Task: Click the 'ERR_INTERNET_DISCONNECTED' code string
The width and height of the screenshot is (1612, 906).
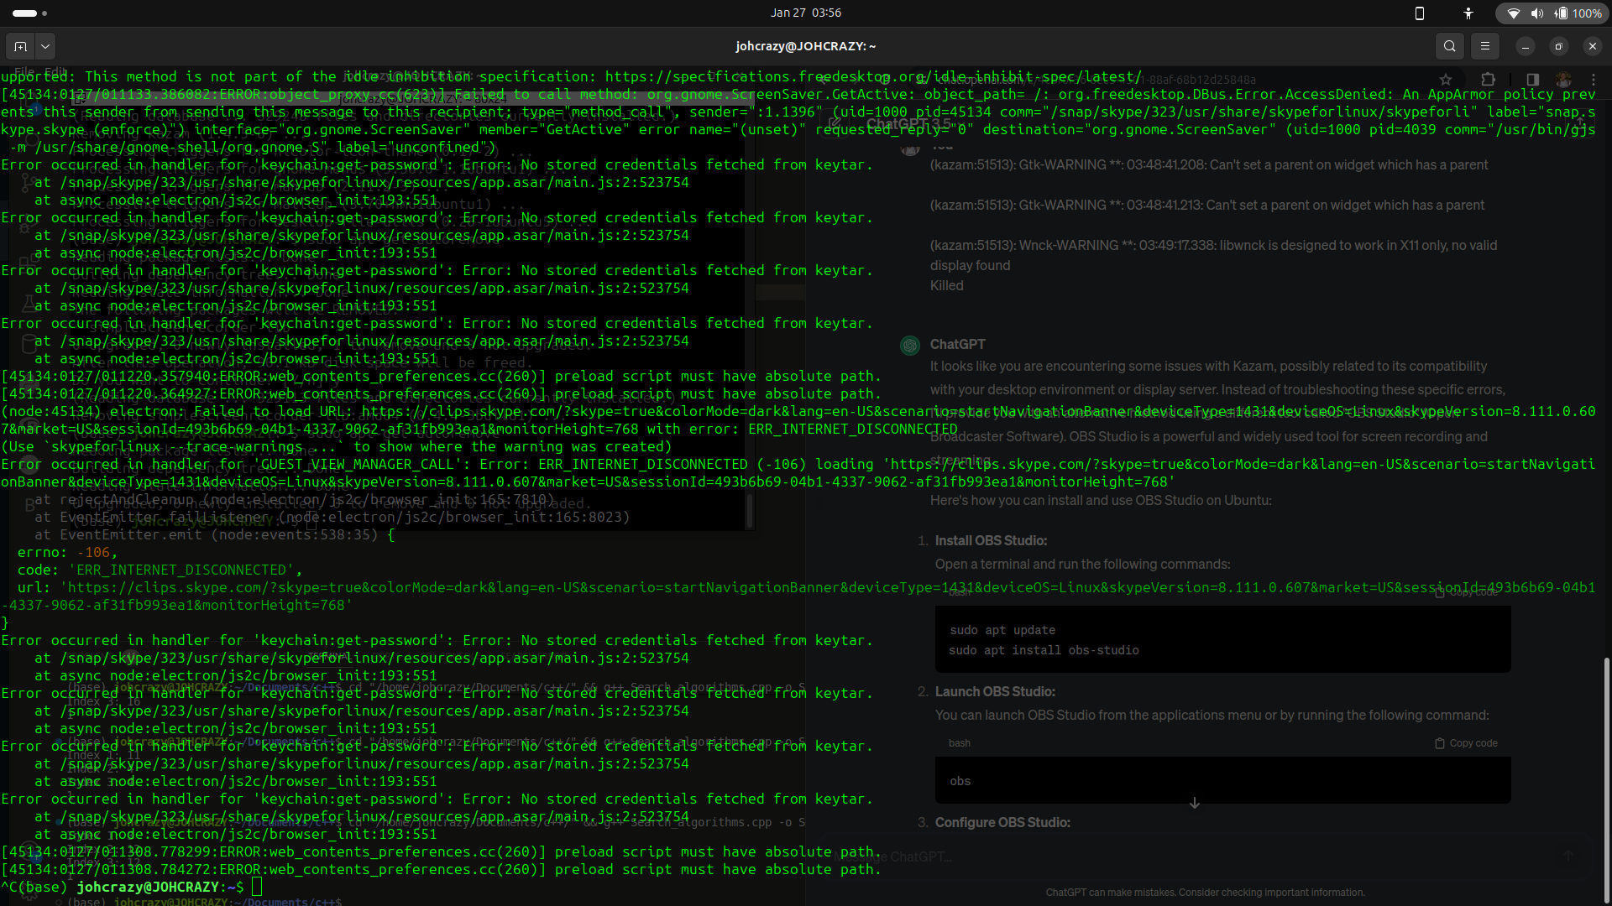Action: 181,570
